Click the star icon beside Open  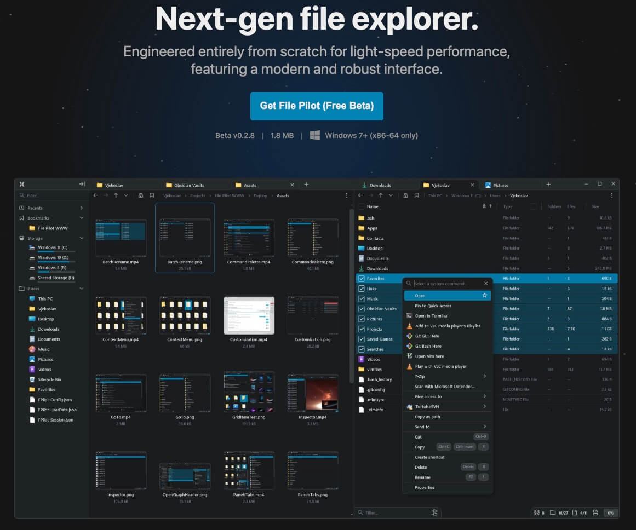click(484, 296)
